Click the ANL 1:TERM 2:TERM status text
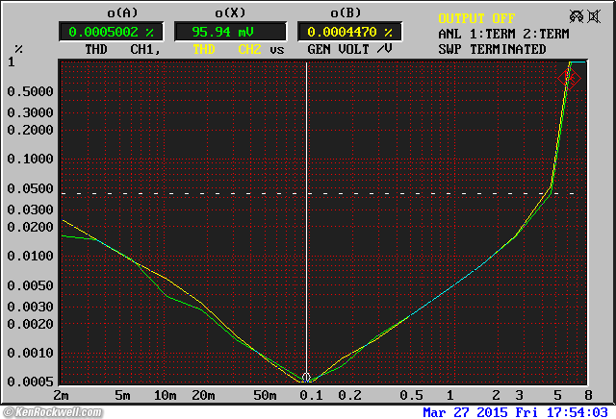The image size is (616, 419). [504, 34]
